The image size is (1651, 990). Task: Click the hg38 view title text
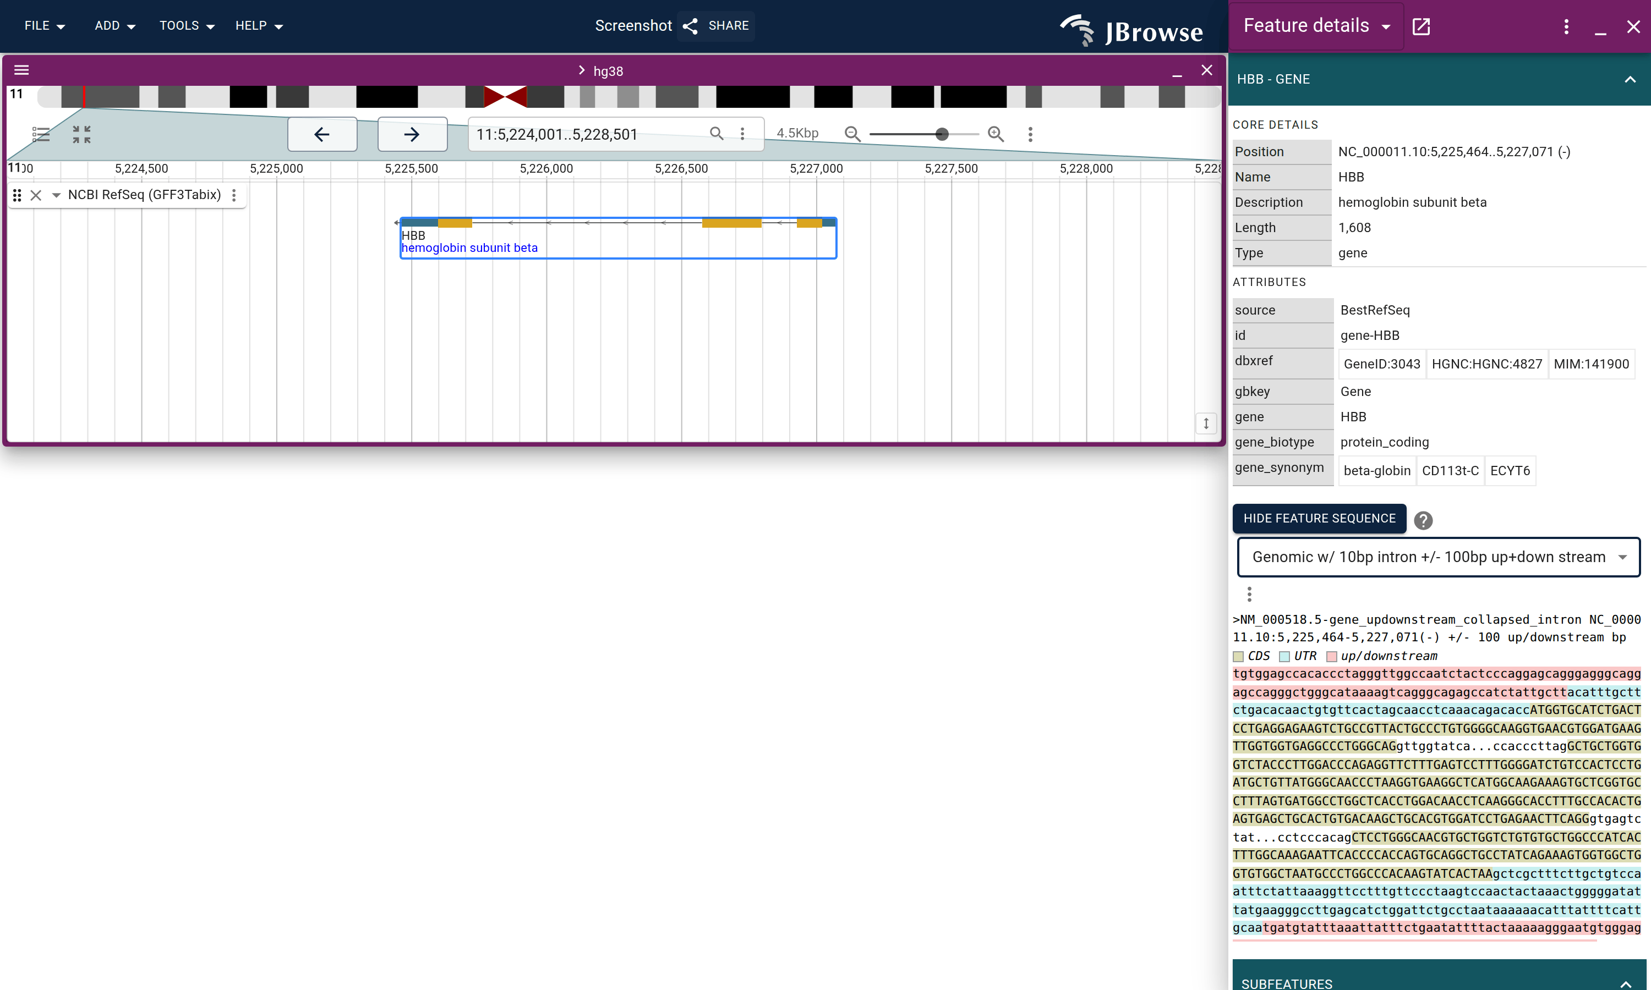608,71
